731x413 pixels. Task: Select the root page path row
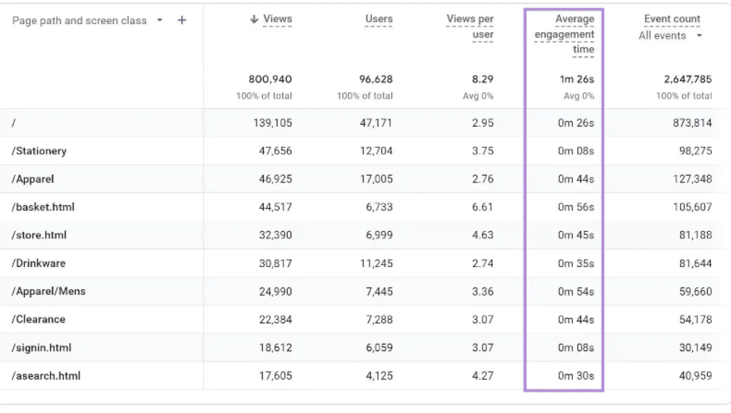tap(14, 122)
